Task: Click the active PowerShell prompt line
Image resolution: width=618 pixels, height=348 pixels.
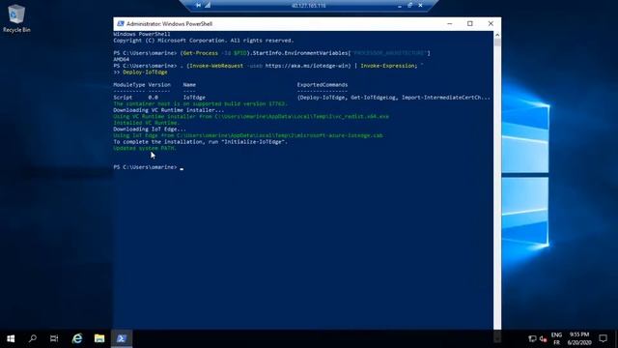Action: coord(148,167)
